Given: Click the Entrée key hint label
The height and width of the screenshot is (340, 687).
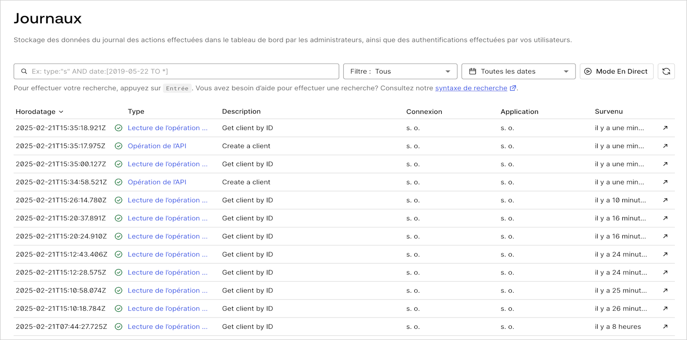Looking at the screenshot, I should point(177,88).
